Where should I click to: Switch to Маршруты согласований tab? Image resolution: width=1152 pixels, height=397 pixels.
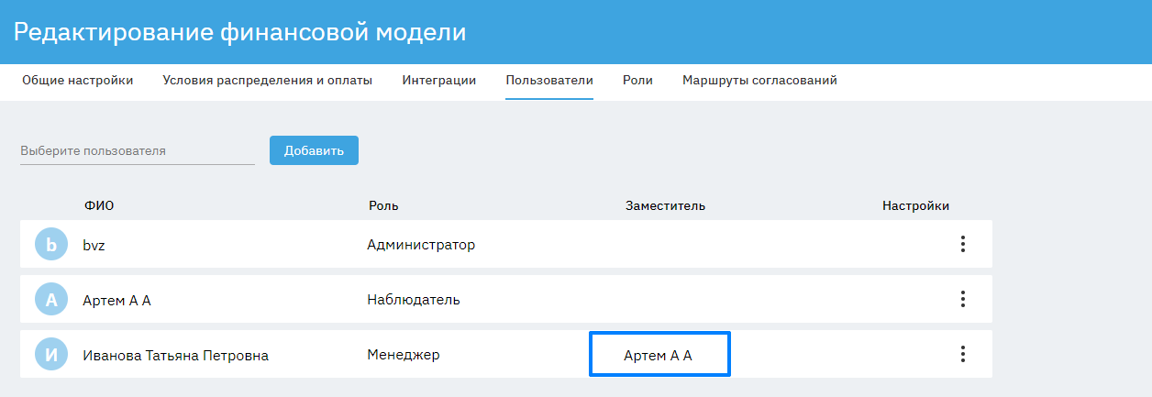[x=759, y=81]
